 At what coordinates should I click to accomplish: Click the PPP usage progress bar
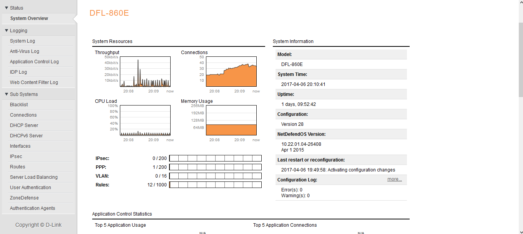coord(216,167)
